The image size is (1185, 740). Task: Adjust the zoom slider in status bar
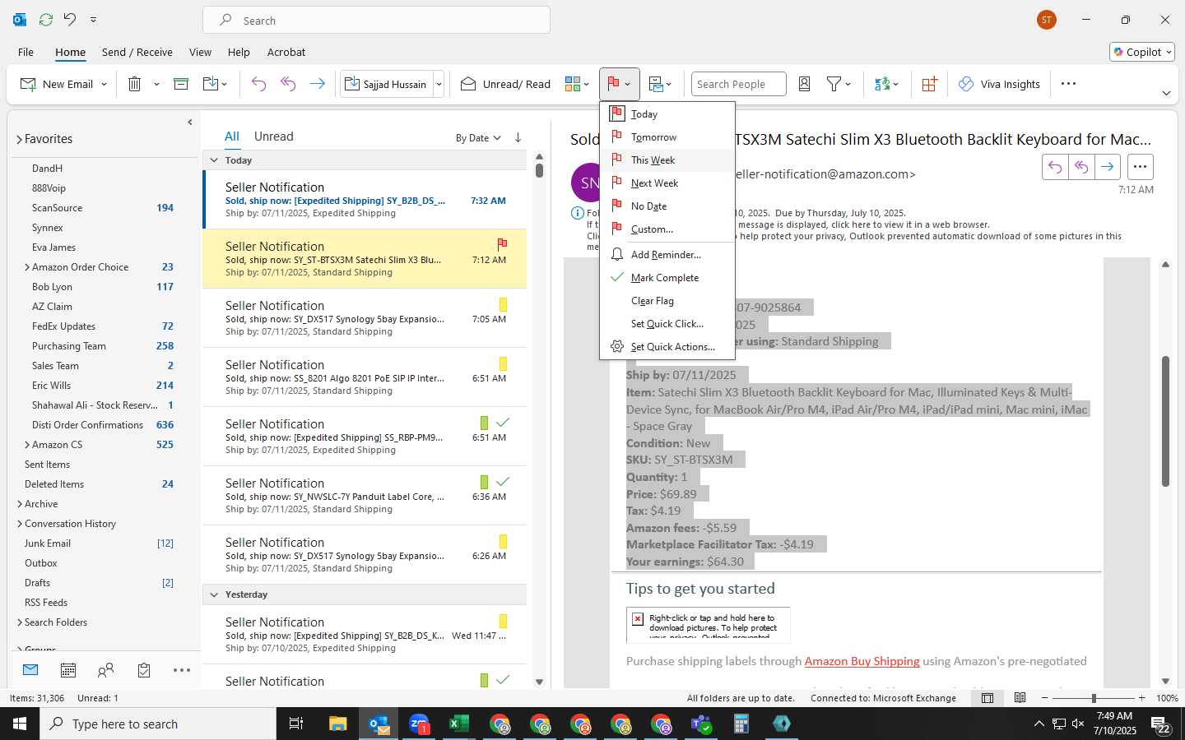[x=1094, y=698]
